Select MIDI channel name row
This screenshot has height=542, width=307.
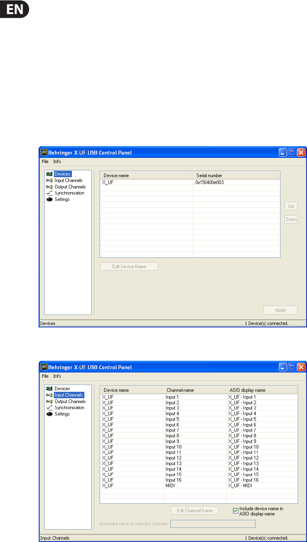(x=170, y=486)
